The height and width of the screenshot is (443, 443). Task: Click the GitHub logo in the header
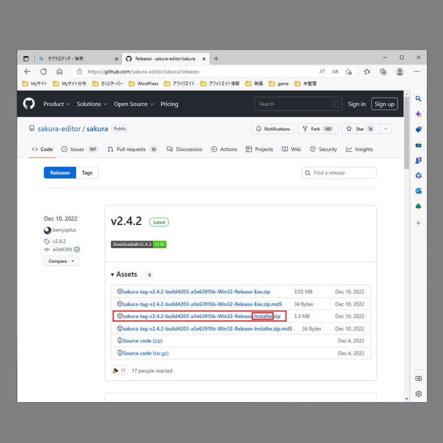click(x=29, y=104)
